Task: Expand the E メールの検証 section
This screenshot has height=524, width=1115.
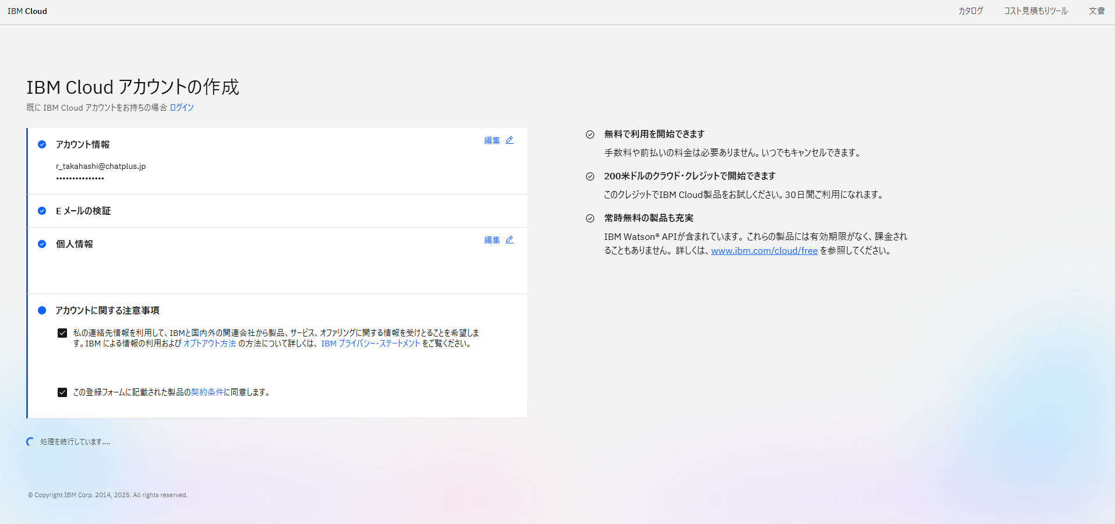Action: click(x=83, y=211)
